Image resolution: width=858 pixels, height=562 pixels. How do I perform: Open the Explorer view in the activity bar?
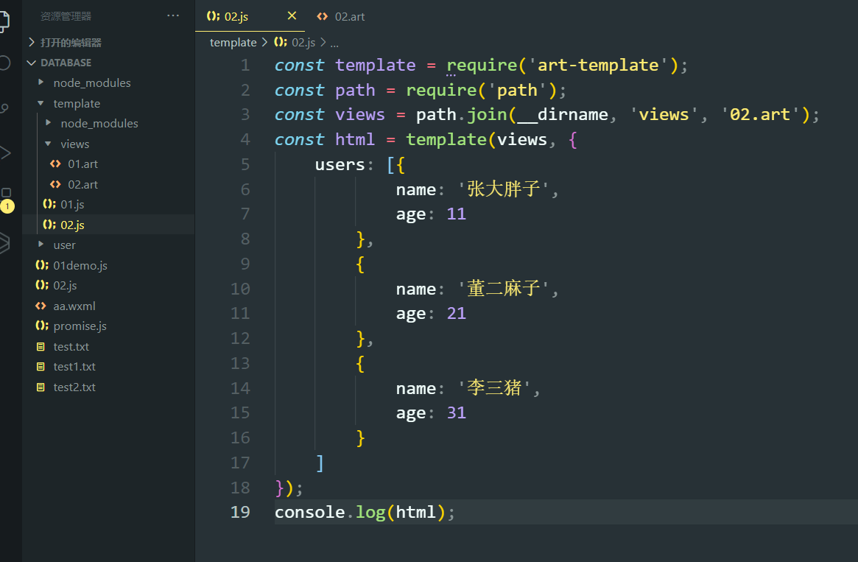7,22
